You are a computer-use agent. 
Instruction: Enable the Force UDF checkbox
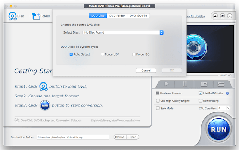pos(102,54)
